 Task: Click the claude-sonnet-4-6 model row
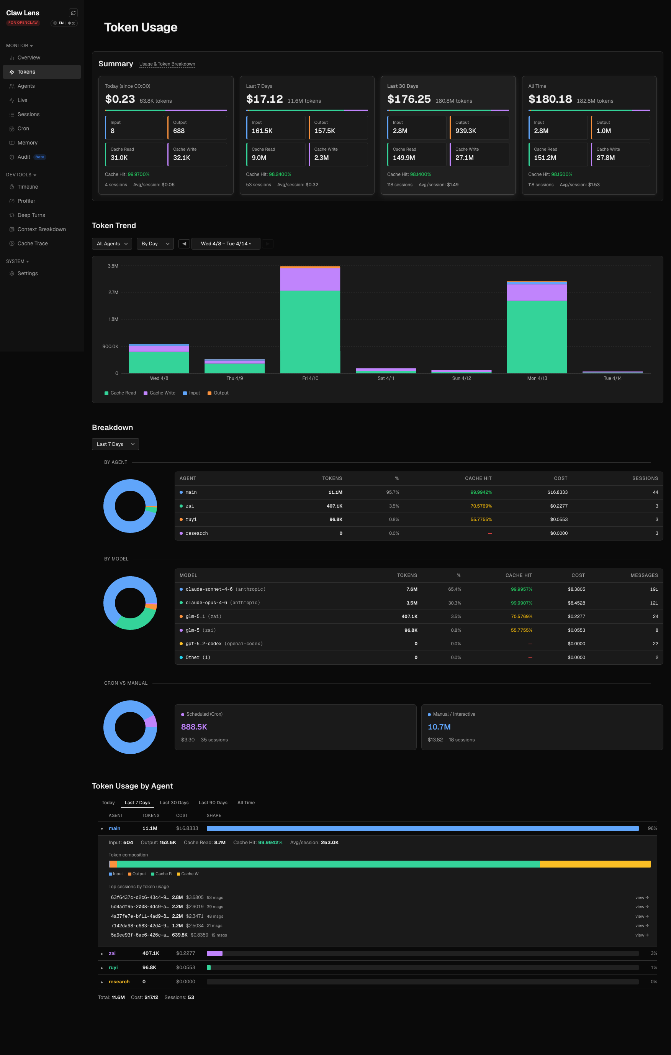[419, 589]
